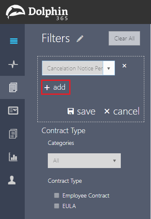This screenshot has height=219, width=151.
Task: Check the Employee Contract checkbox
Action: coord(57,195)
